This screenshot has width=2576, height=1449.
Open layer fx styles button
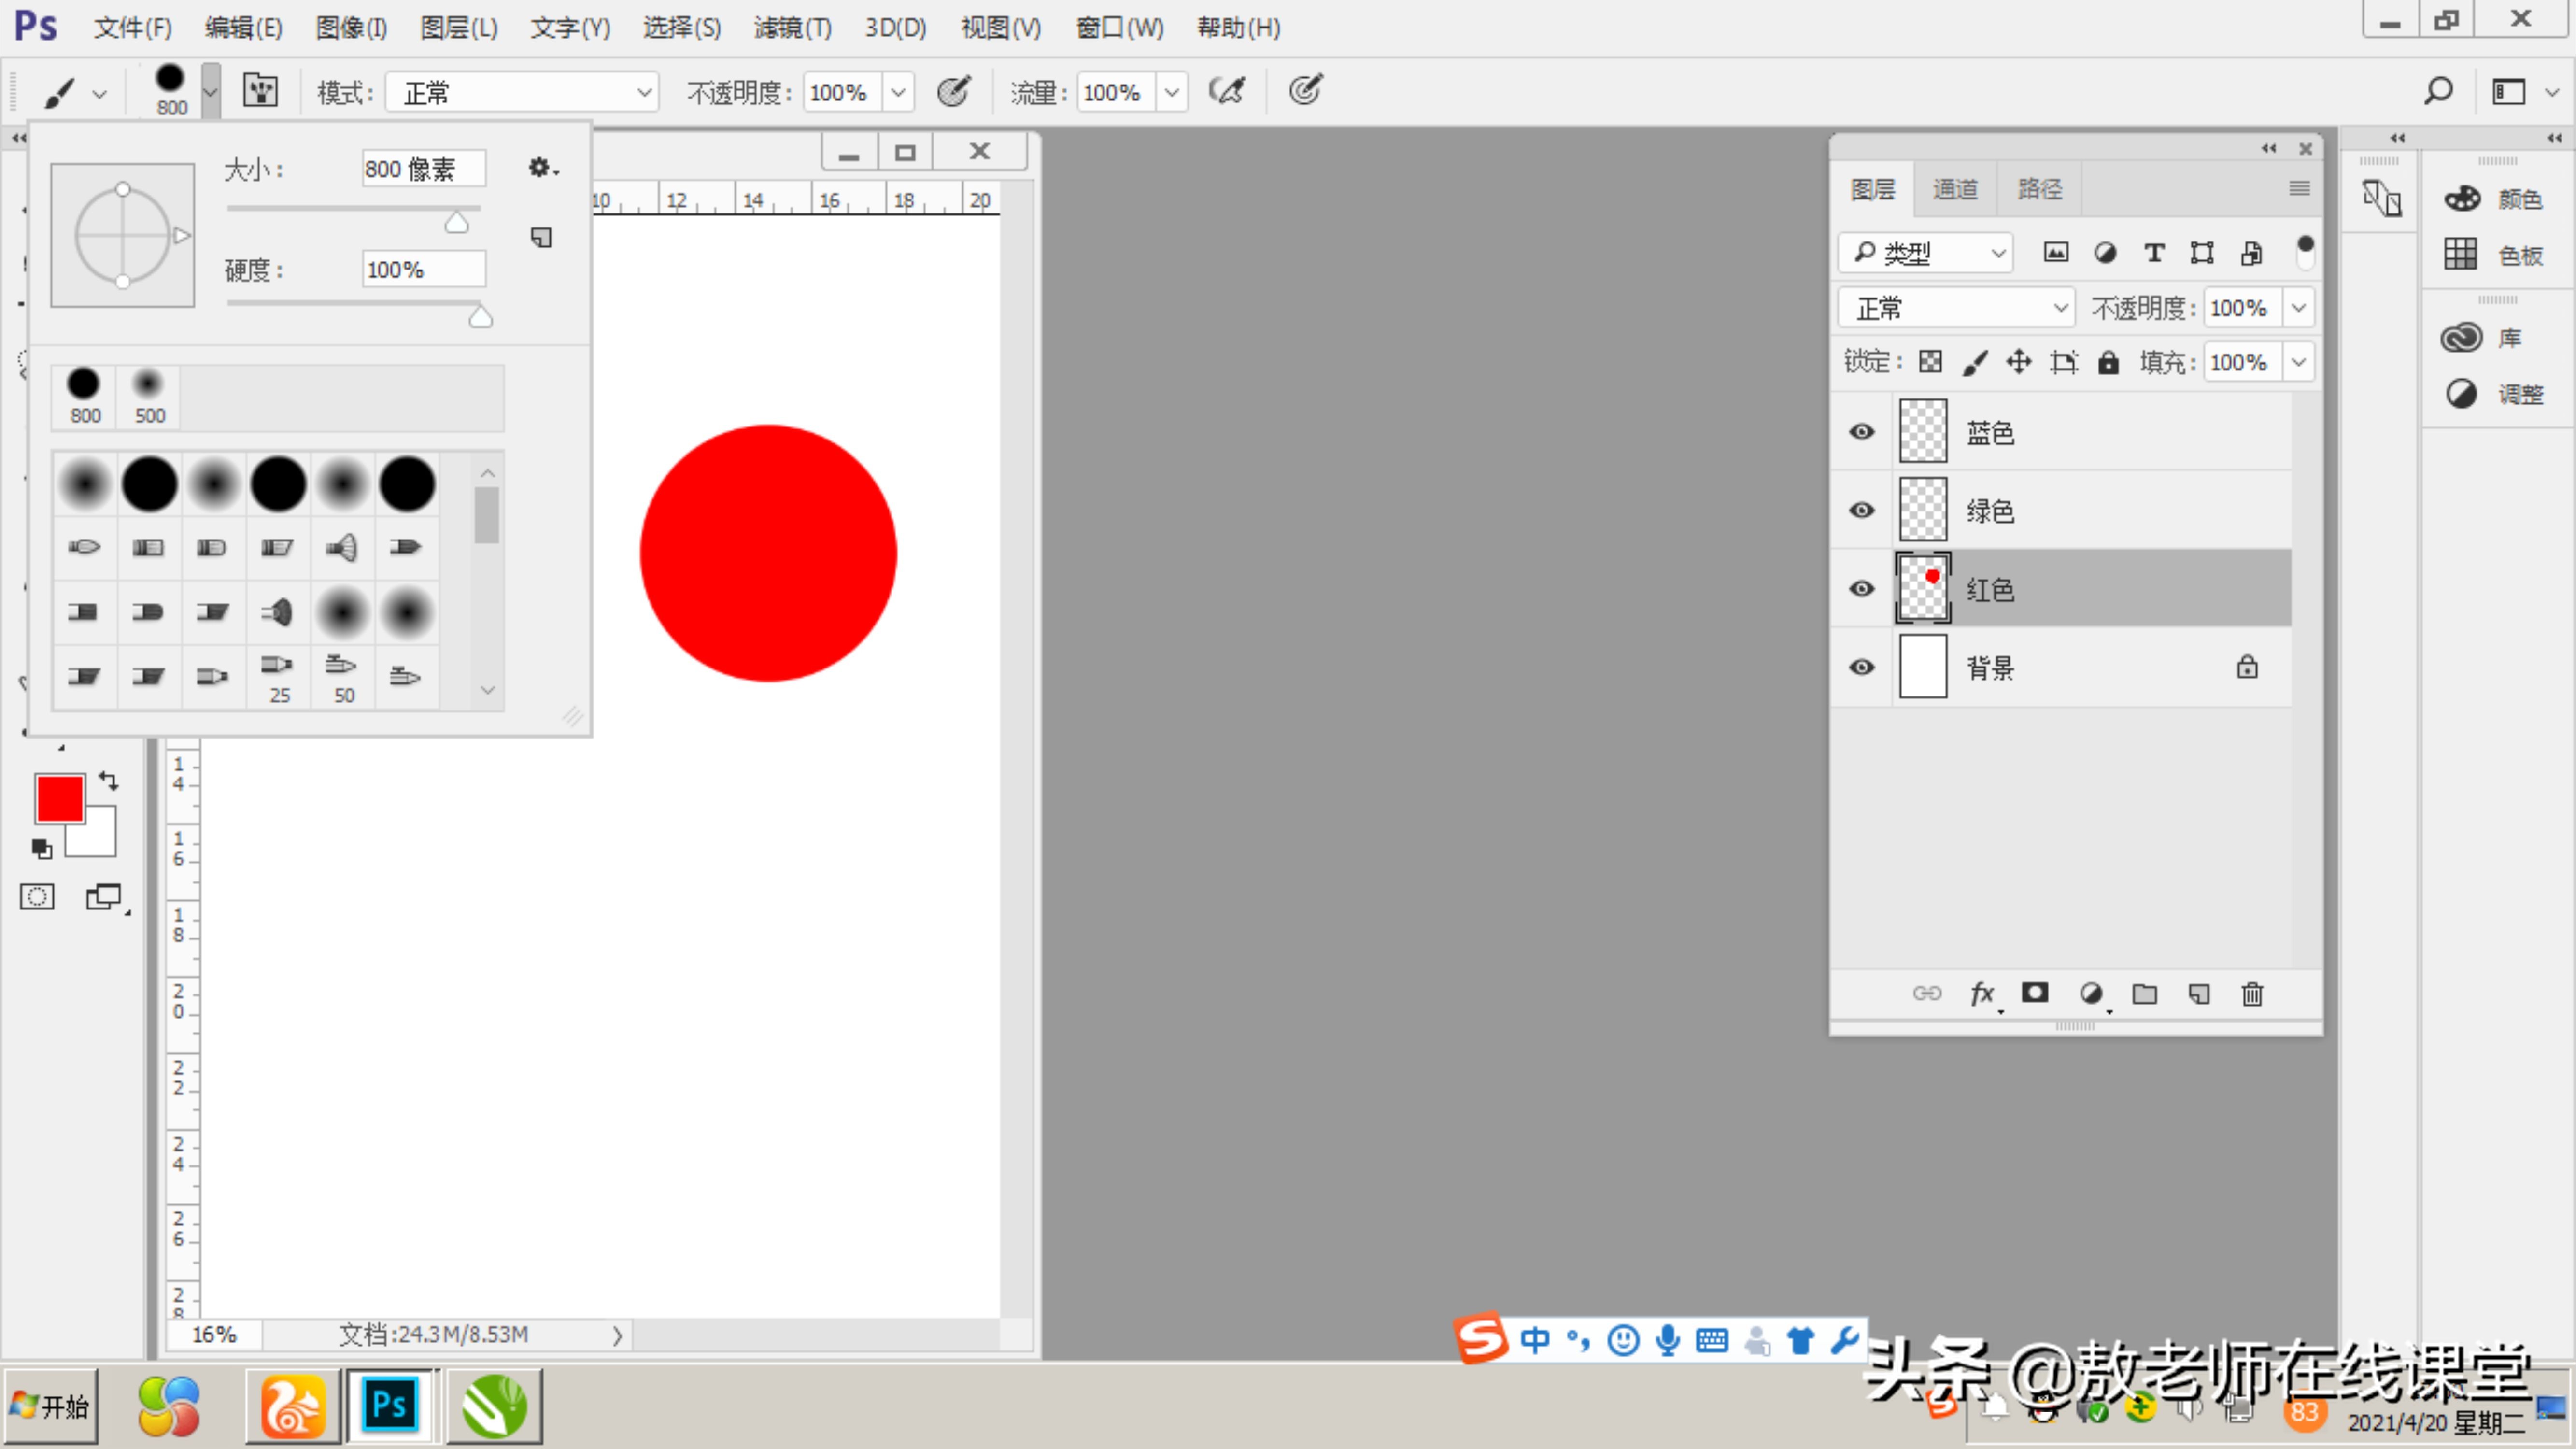[x=1981, y=994]
